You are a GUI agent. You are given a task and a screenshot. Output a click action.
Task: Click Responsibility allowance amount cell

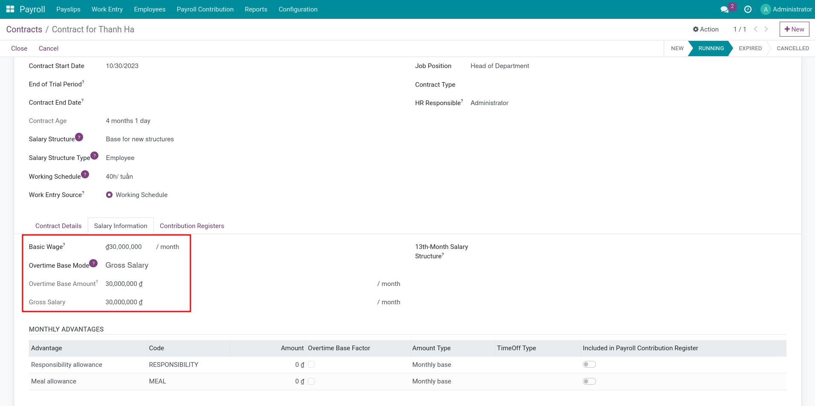click(267, 365)
